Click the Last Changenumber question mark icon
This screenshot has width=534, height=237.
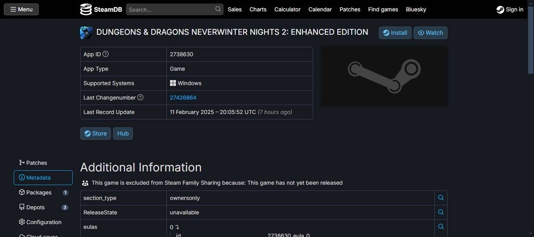point(140,97)
